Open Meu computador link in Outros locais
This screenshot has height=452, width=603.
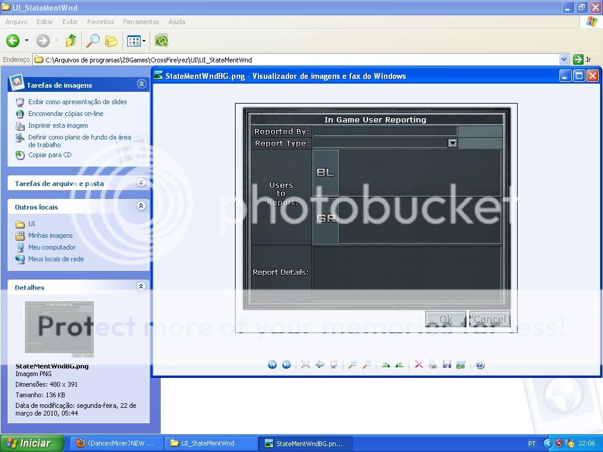[52, 247]
